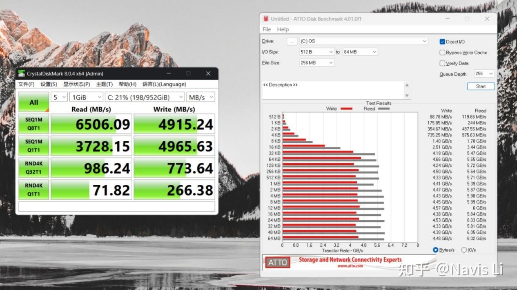Click the ATTO logo in the banner
The width and height of the screenshot is (517, 290).
point(278,262)
